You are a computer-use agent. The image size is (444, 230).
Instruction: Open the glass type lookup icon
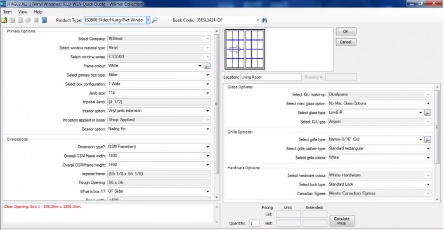pos(428,113)
